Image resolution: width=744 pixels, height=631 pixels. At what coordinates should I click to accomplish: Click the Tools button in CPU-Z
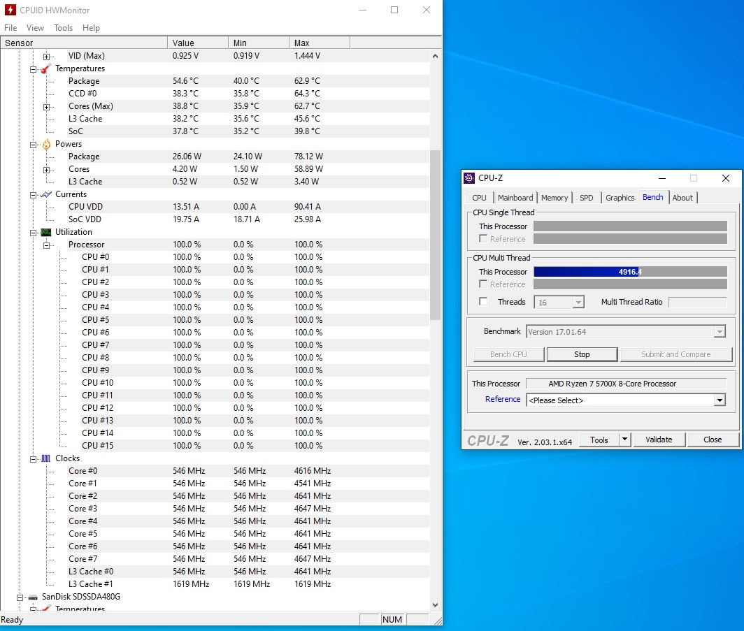pos(599,440)
